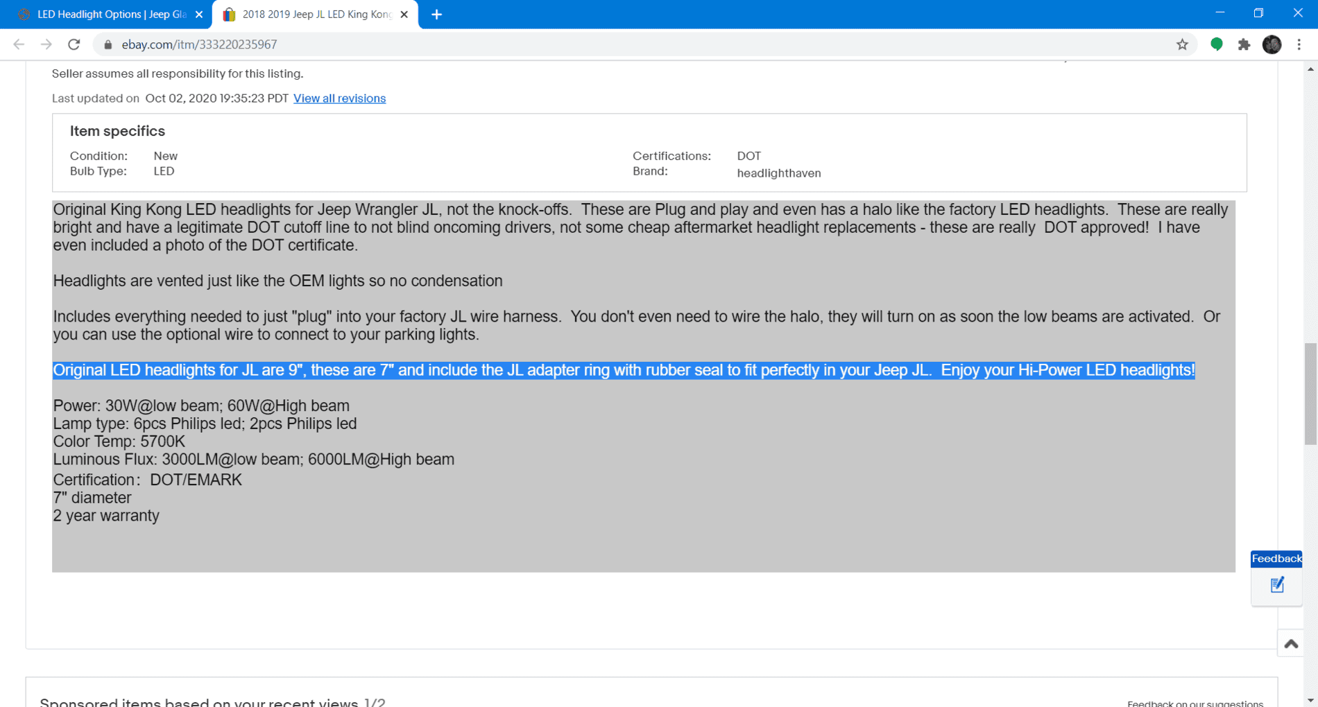Click 'Headlights are vented' sentence

tap(277, 281)
